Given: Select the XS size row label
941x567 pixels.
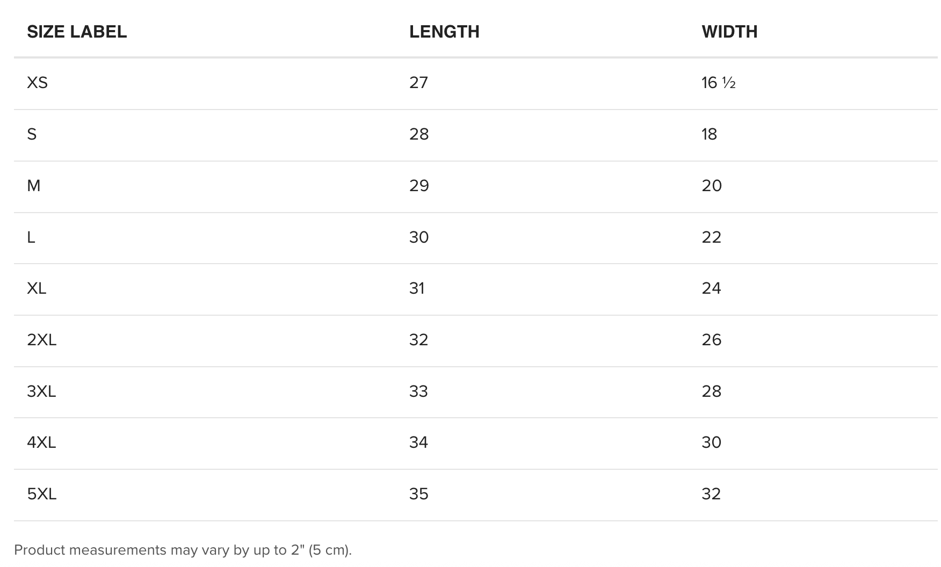Looking at the screenshot, I should [38, 83].
